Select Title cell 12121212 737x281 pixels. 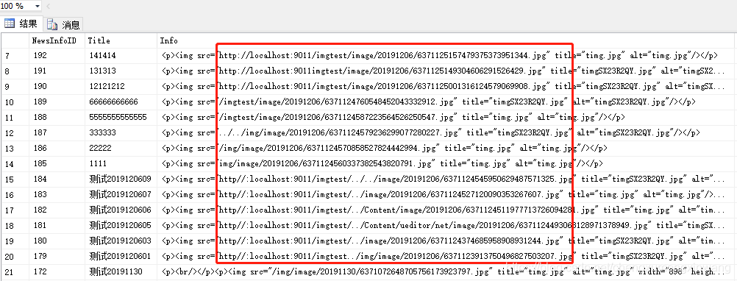(121, 87)
